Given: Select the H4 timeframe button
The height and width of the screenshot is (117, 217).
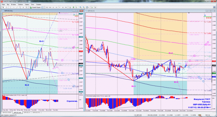Looking at the screenshot, I should 57,7.
